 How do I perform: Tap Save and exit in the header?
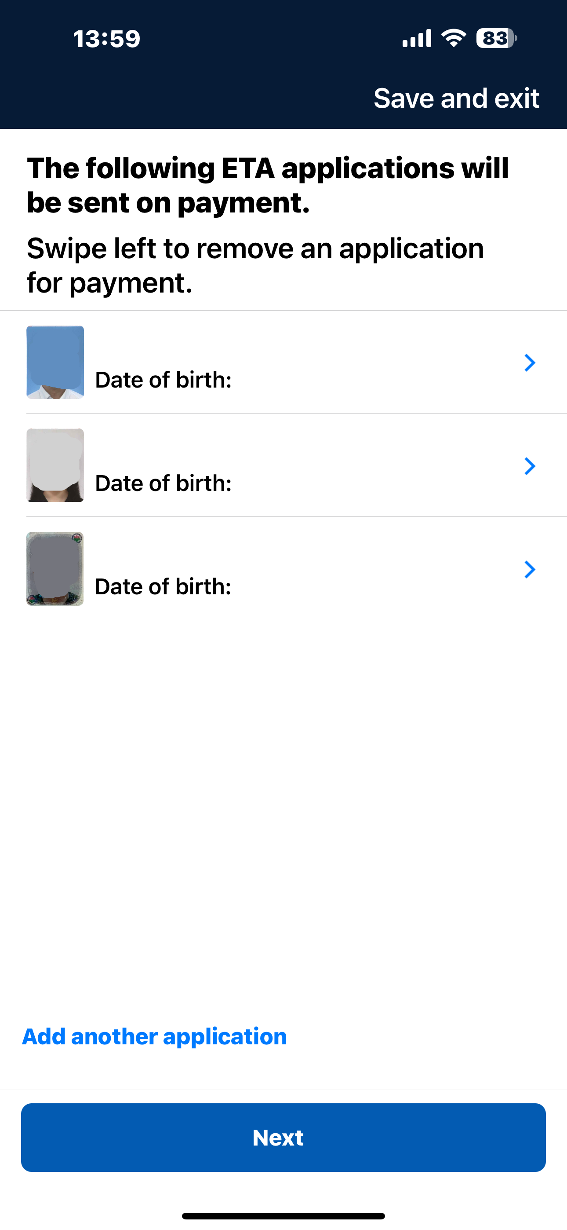pyautogui.click(x=456, y=99)
